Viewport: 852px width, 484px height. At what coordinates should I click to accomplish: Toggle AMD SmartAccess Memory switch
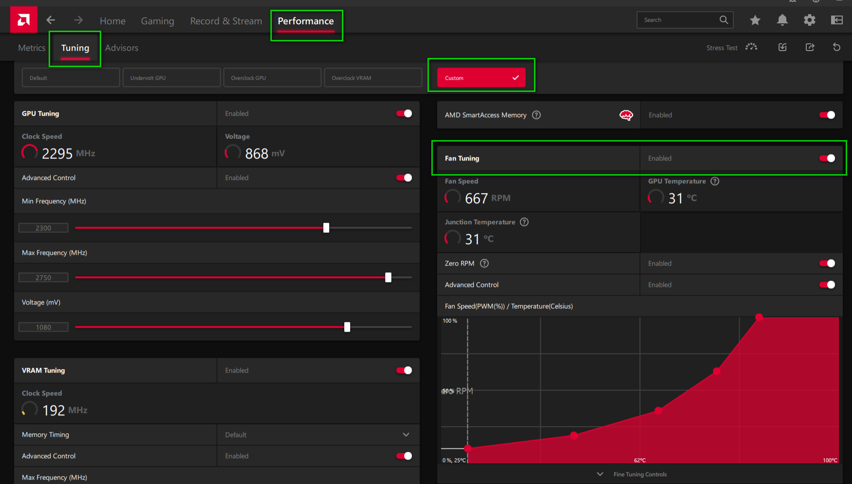pos(827,115)
